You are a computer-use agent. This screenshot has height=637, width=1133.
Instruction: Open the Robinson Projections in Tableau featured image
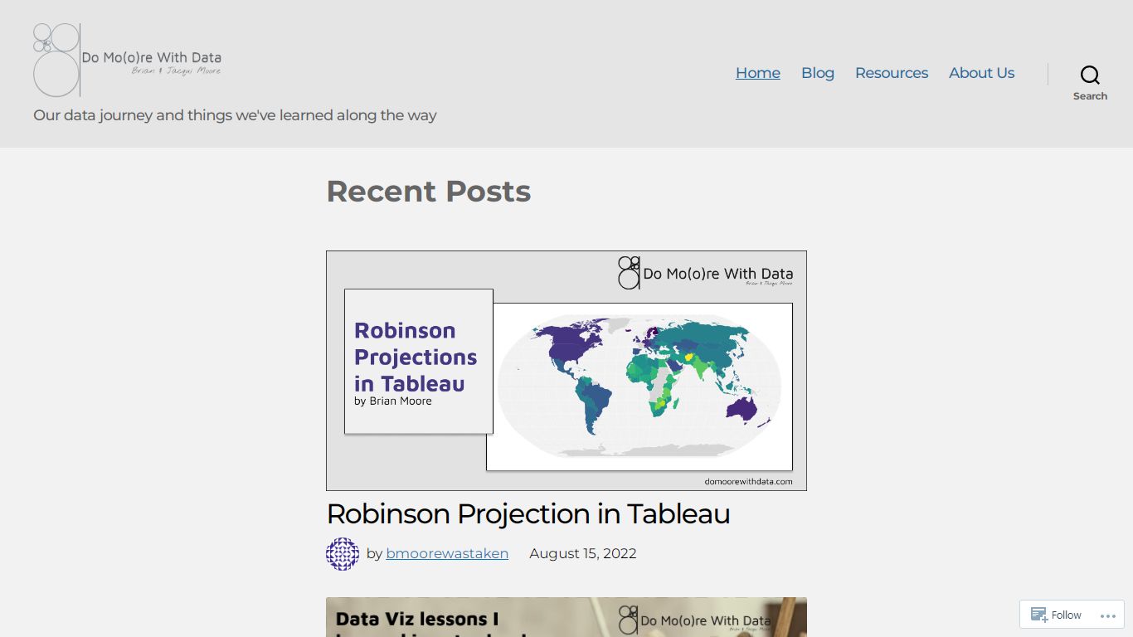(x=566, y=371)
